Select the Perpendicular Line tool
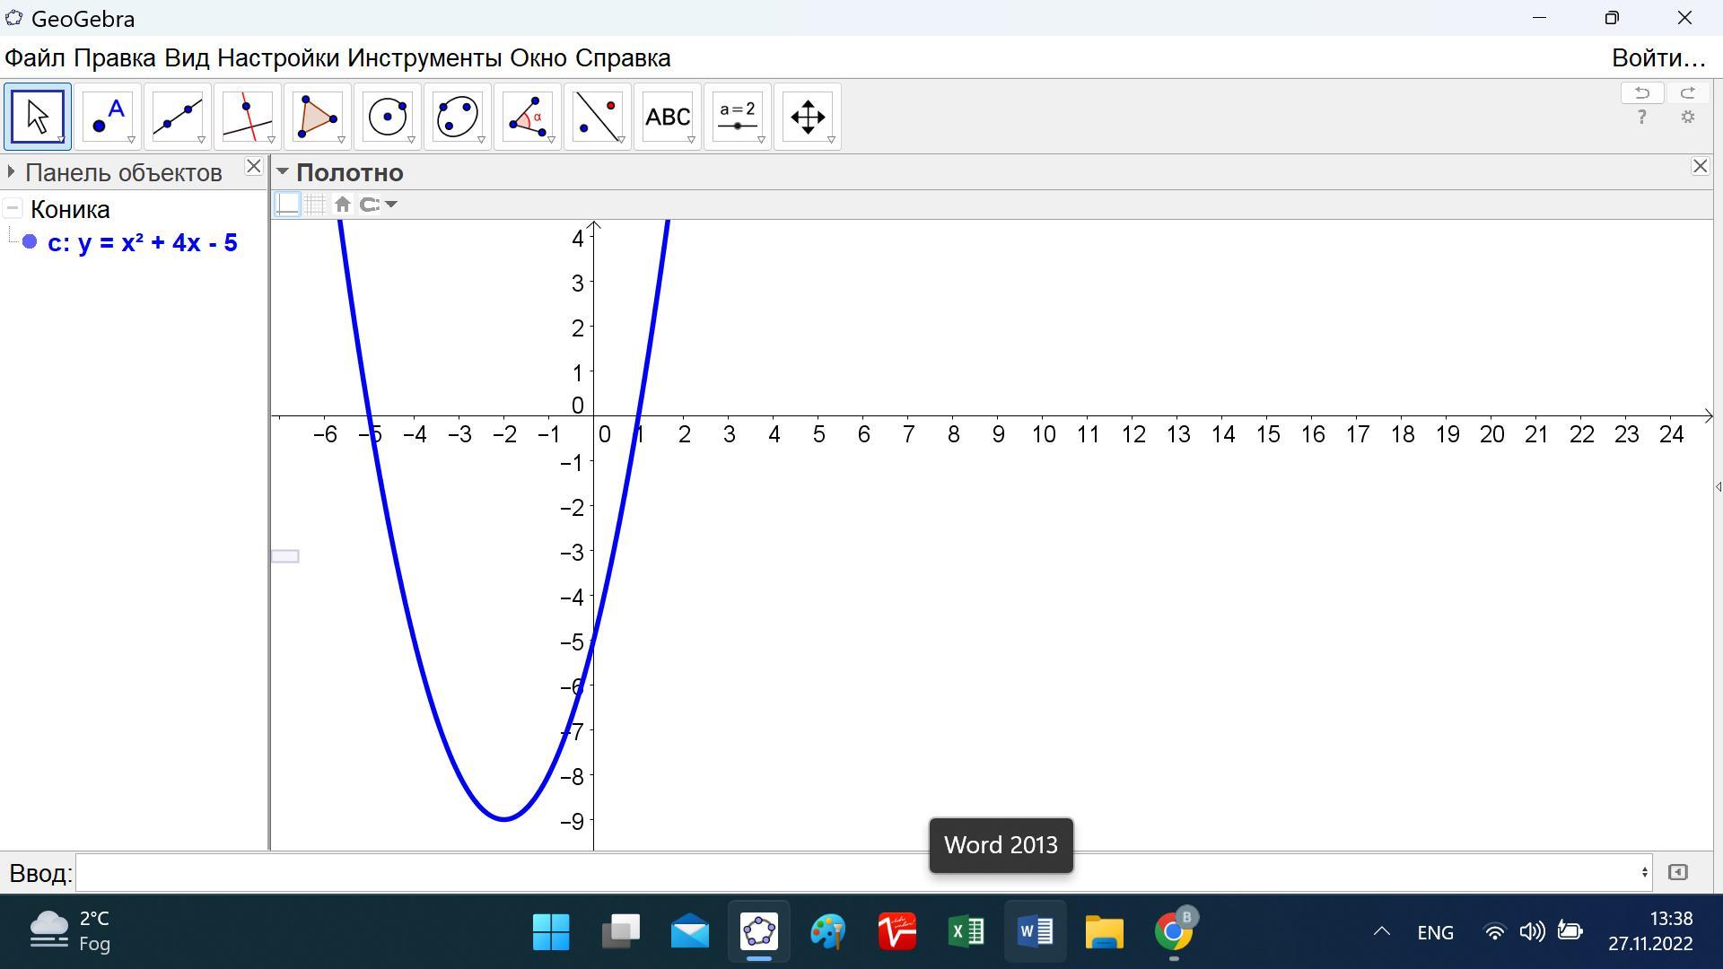The height and width of the screenshot is (969, 1723). coord(247,117)
